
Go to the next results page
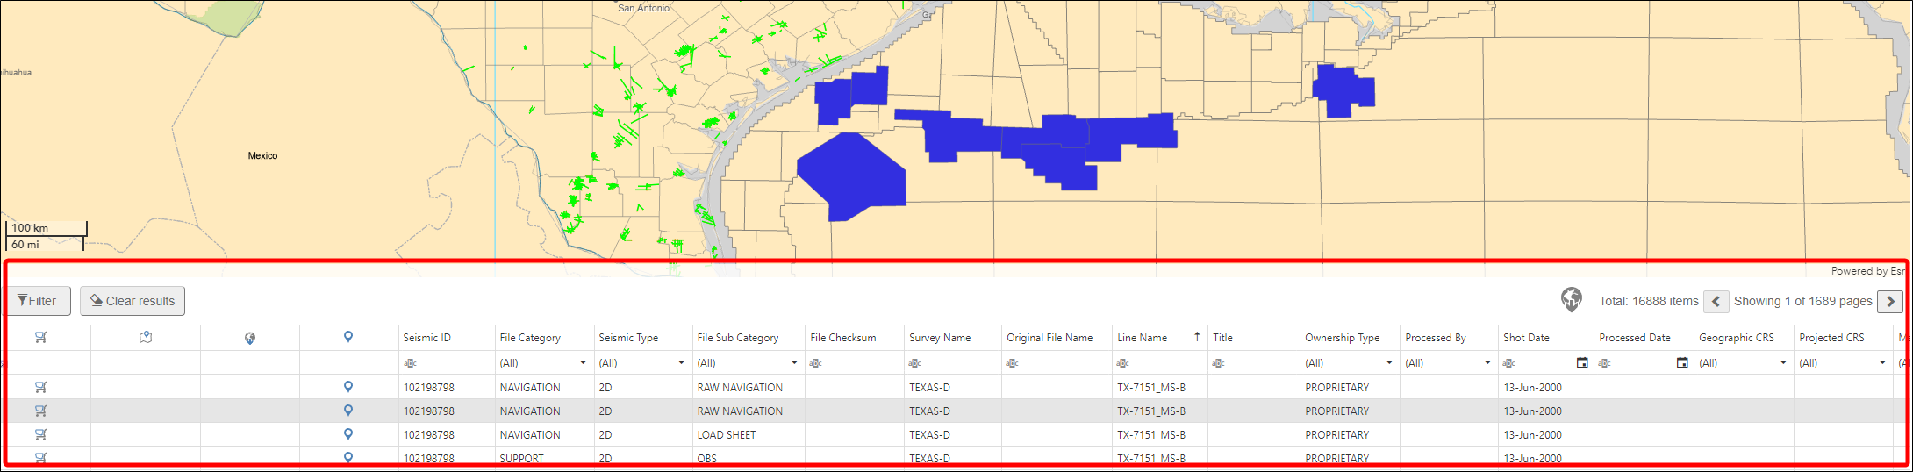pyautogui.click(x=1890, y=301)
